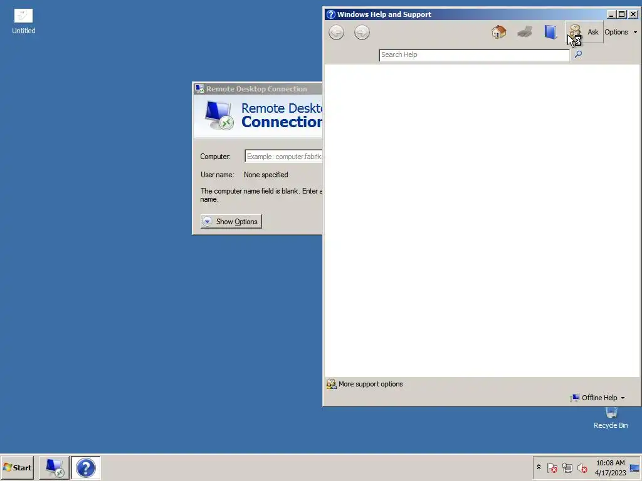Run search with the magnifying glass icon
This screenshot has width=642, height=481.
578,54
